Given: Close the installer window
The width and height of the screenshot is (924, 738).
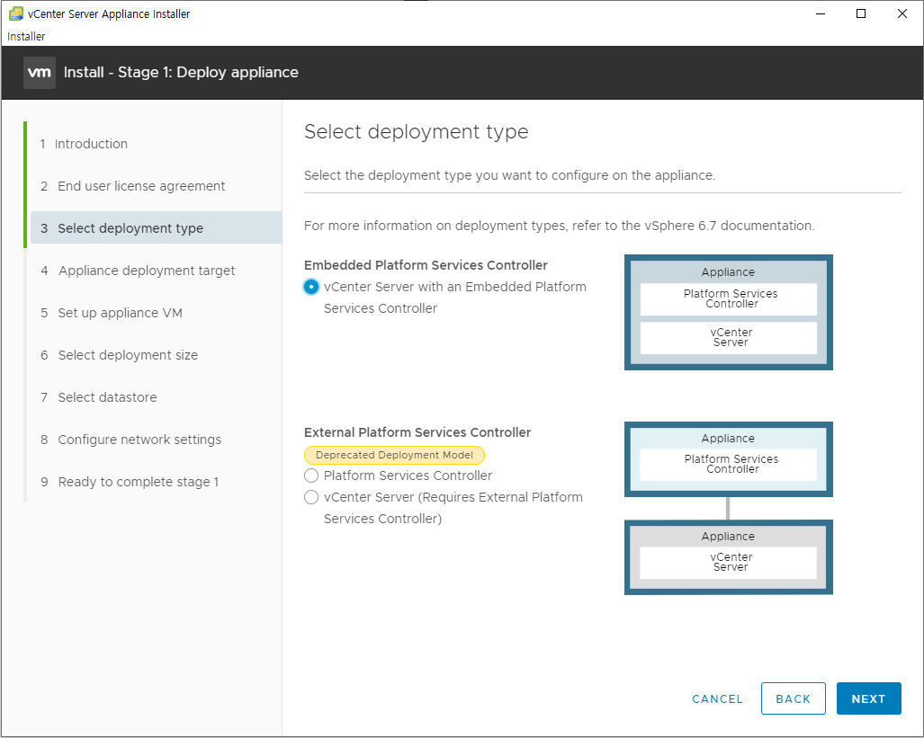Looking at the screenshot, I should coord(902,13).
